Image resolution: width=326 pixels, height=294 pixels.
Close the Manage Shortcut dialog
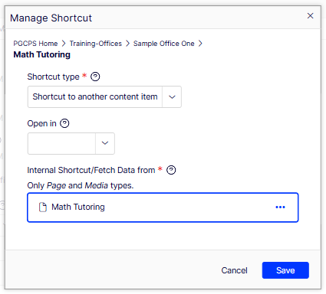pyautogui.click(x=310, y=16)
